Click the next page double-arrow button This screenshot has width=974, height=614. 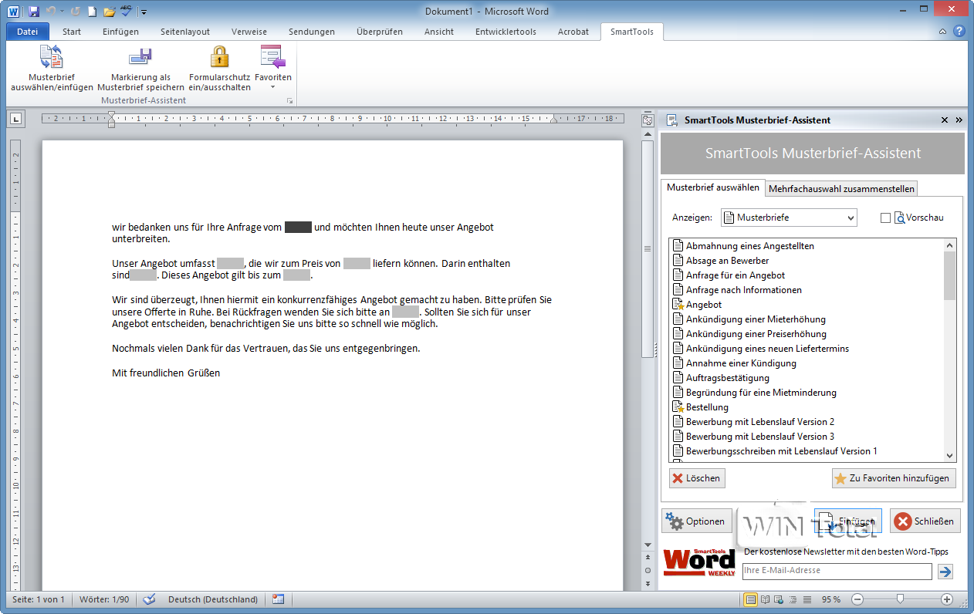click(x=648, y=584)
